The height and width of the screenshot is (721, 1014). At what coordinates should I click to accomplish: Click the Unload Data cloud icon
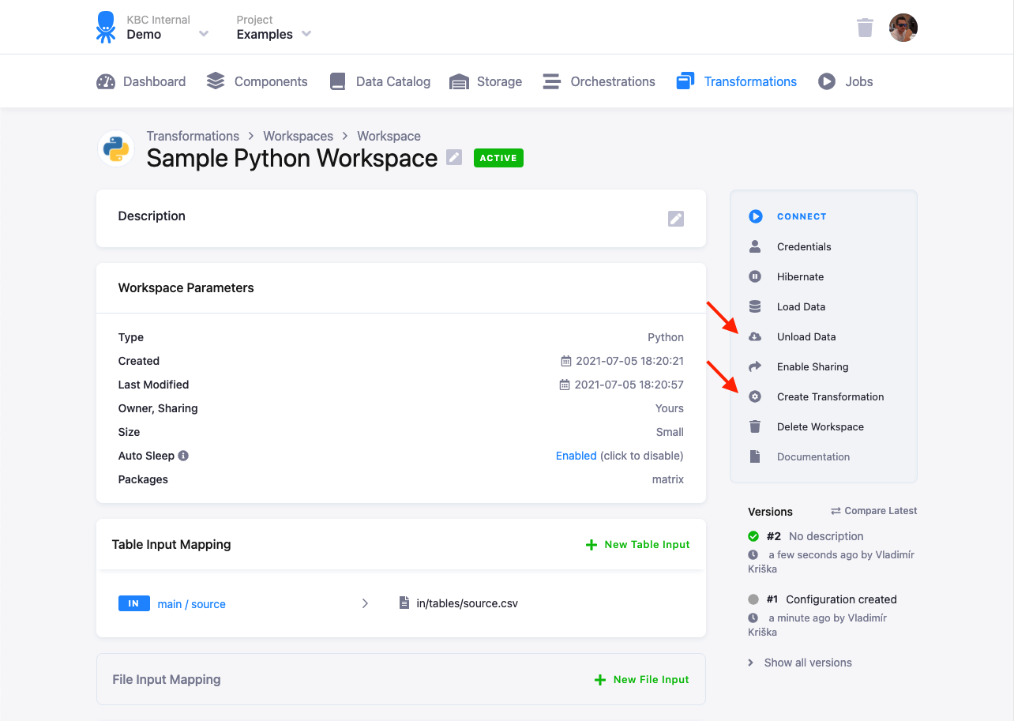point(755,336)
